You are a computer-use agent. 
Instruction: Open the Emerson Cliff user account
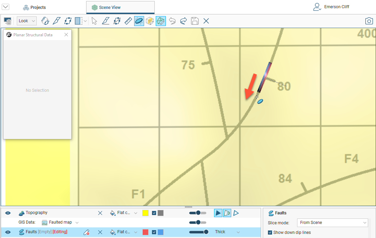click(331, 7)
